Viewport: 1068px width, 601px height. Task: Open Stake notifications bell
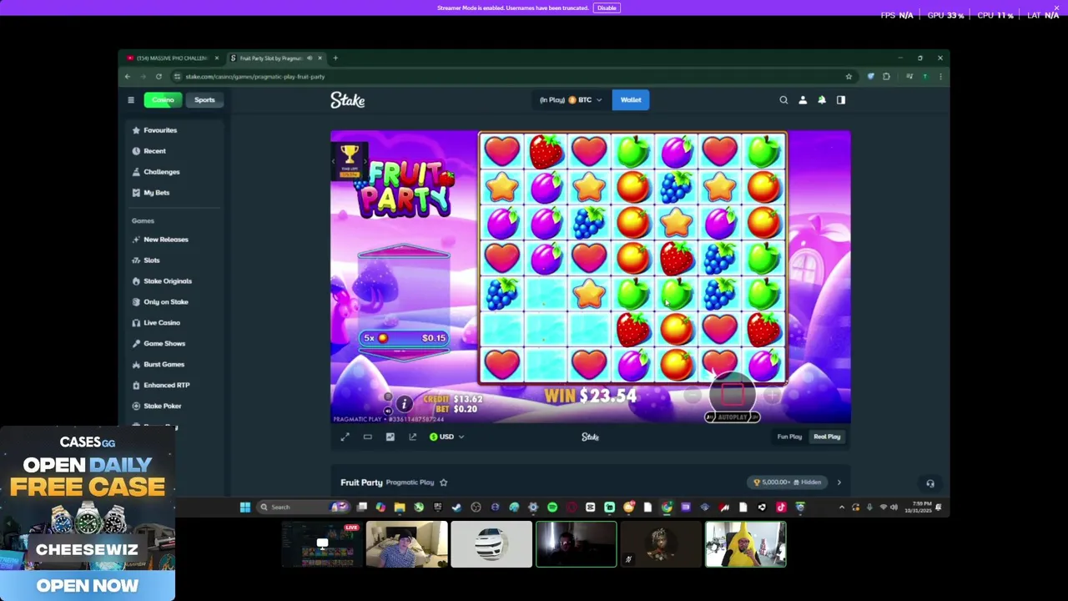pos(822,100)
